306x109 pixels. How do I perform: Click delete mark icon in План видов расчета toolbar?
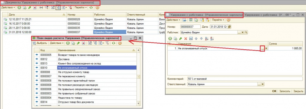(84, 43)
